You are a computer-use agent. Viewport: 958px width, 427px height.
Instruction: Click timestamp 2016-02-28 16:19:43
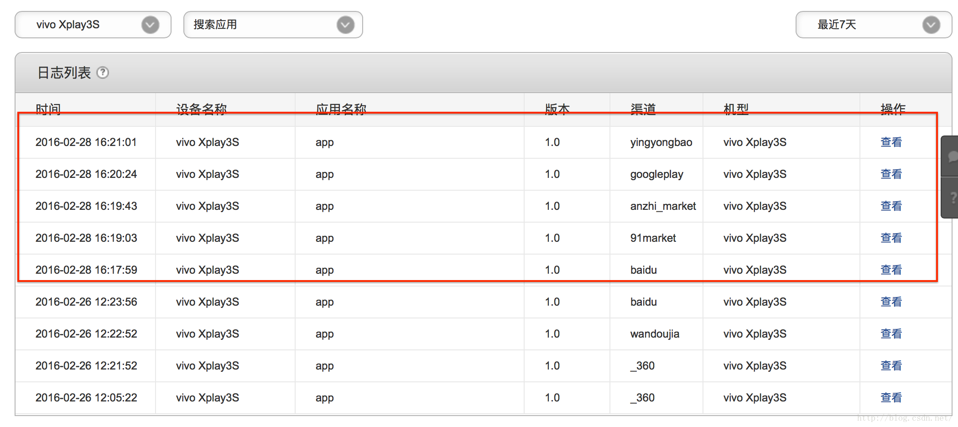pyautogui.click(x=86, y=206)
